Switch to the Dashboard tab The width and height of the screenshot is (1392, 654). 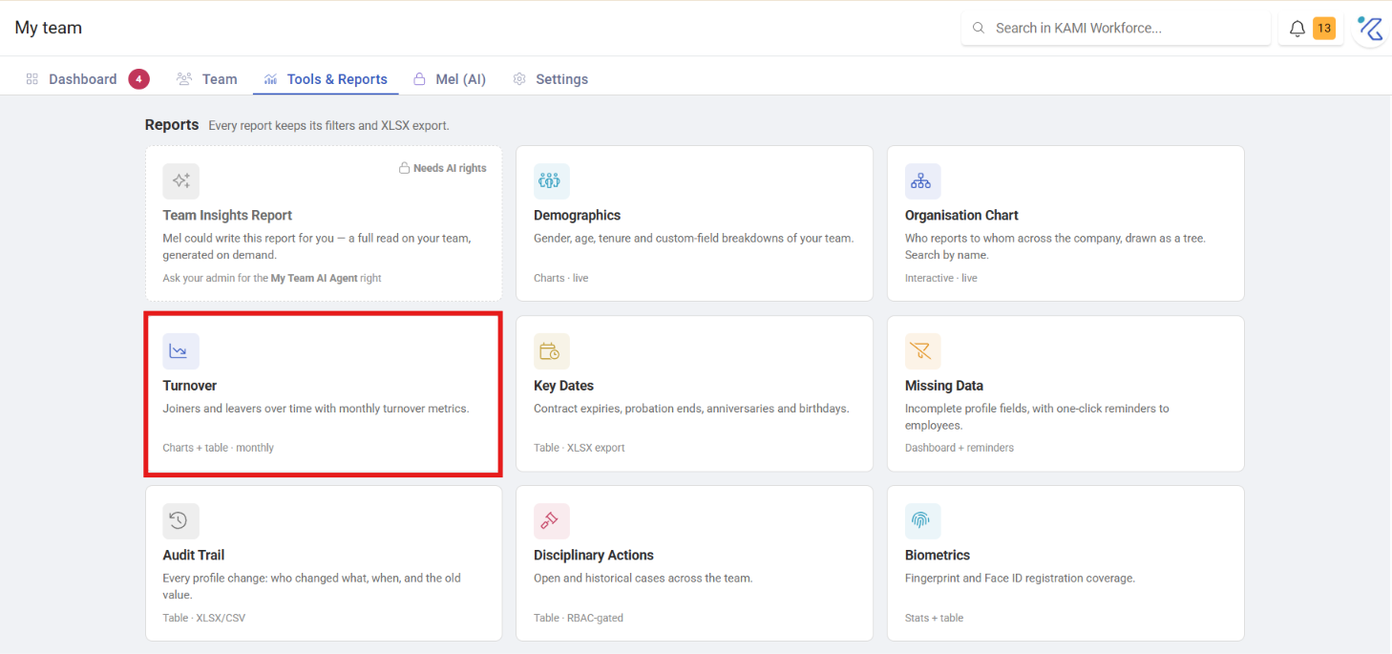pyautogui.click(x=83, y=79)
